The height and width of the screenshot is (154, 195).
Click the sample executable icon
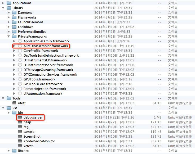[20, 132]
